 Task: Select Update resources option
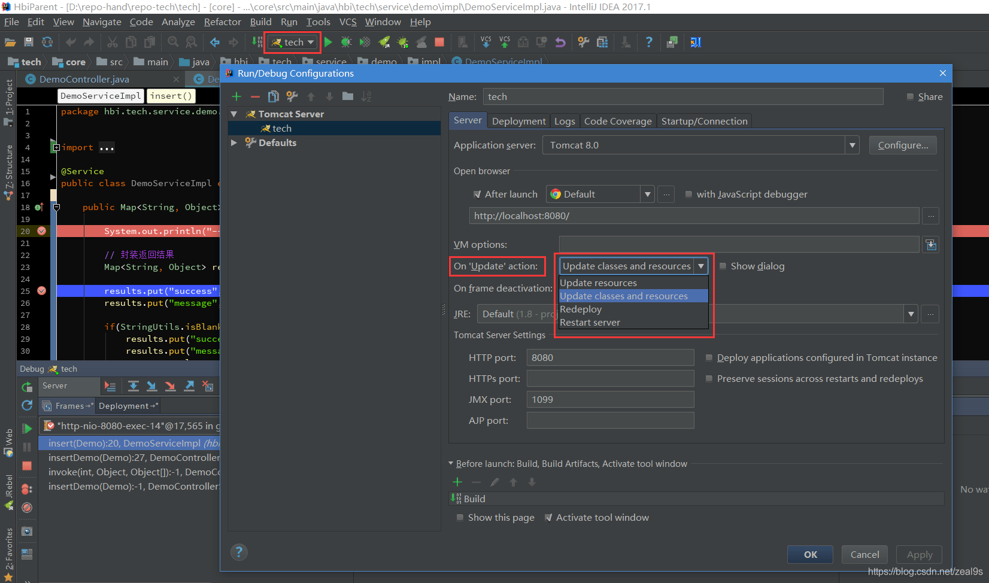pos(633,283)
